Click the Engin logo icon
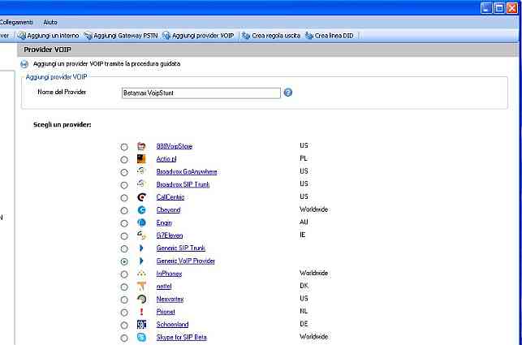The height and width of the screenshot is (345, 522). [x=141, y=222]
